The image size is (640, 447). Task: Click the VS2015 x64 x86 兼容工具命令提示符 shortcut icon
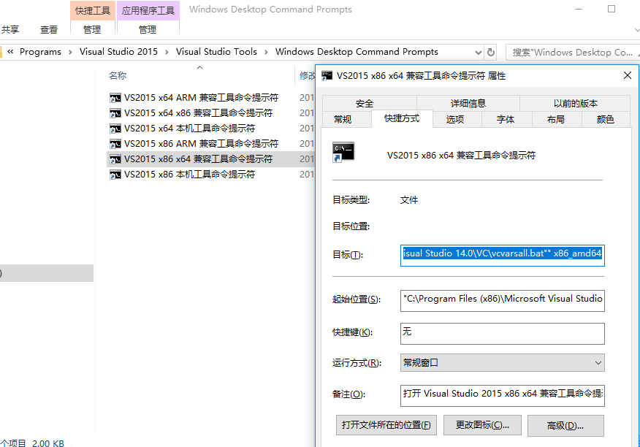click(x=115, y=112)
